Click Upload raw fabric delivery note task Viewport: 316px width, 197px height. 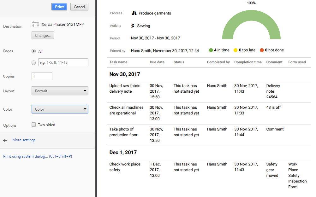pyautogui.click(x=125, y=89)
